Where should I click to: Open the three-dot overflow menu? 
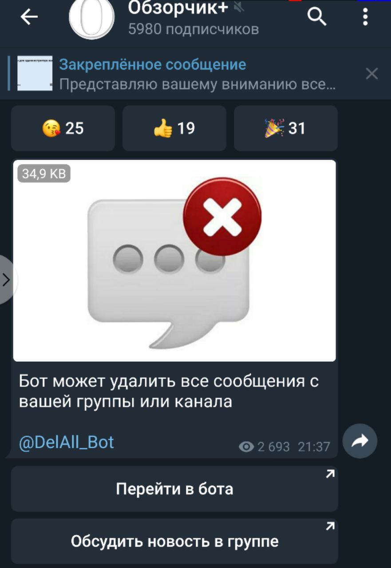coord(365,17)
